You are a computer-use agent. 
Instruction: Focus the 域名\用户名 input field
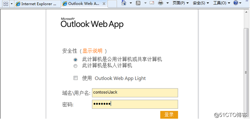[x=135, y=93]
